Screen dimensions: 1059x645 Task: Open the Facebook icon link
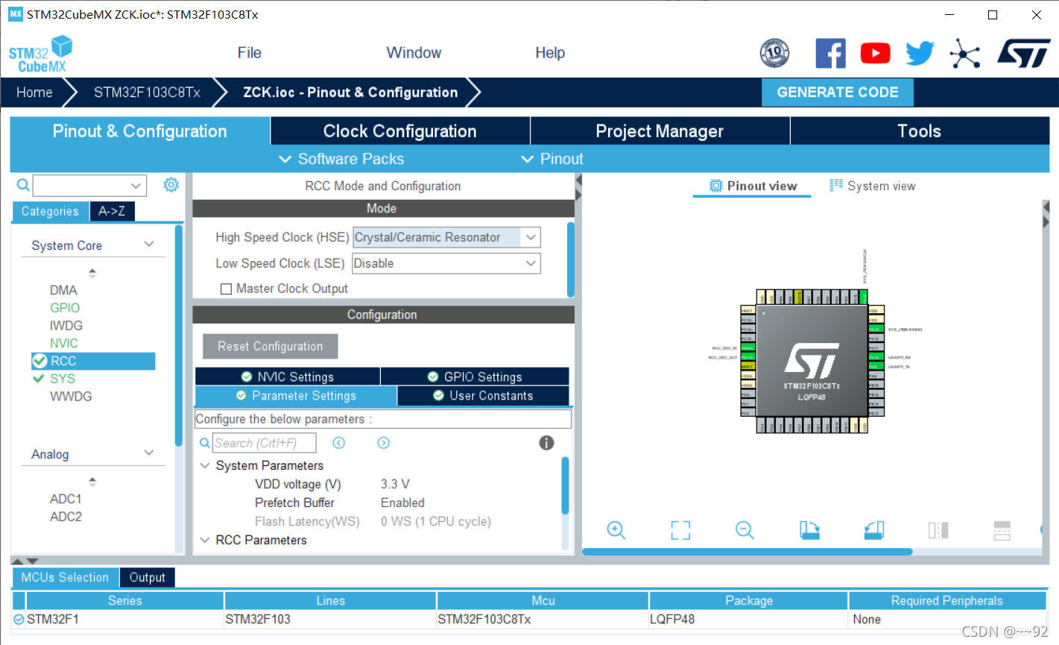830,54
